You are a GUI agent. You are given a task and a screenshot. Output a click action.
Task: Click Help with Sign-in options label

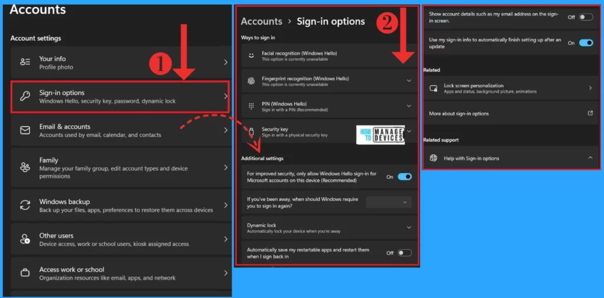tap(471, 159)
